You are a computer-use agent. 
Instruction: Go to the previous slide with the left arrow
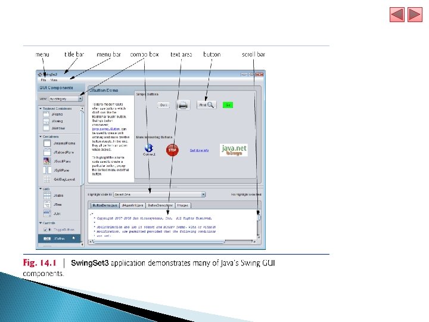(x=397, y=14)
